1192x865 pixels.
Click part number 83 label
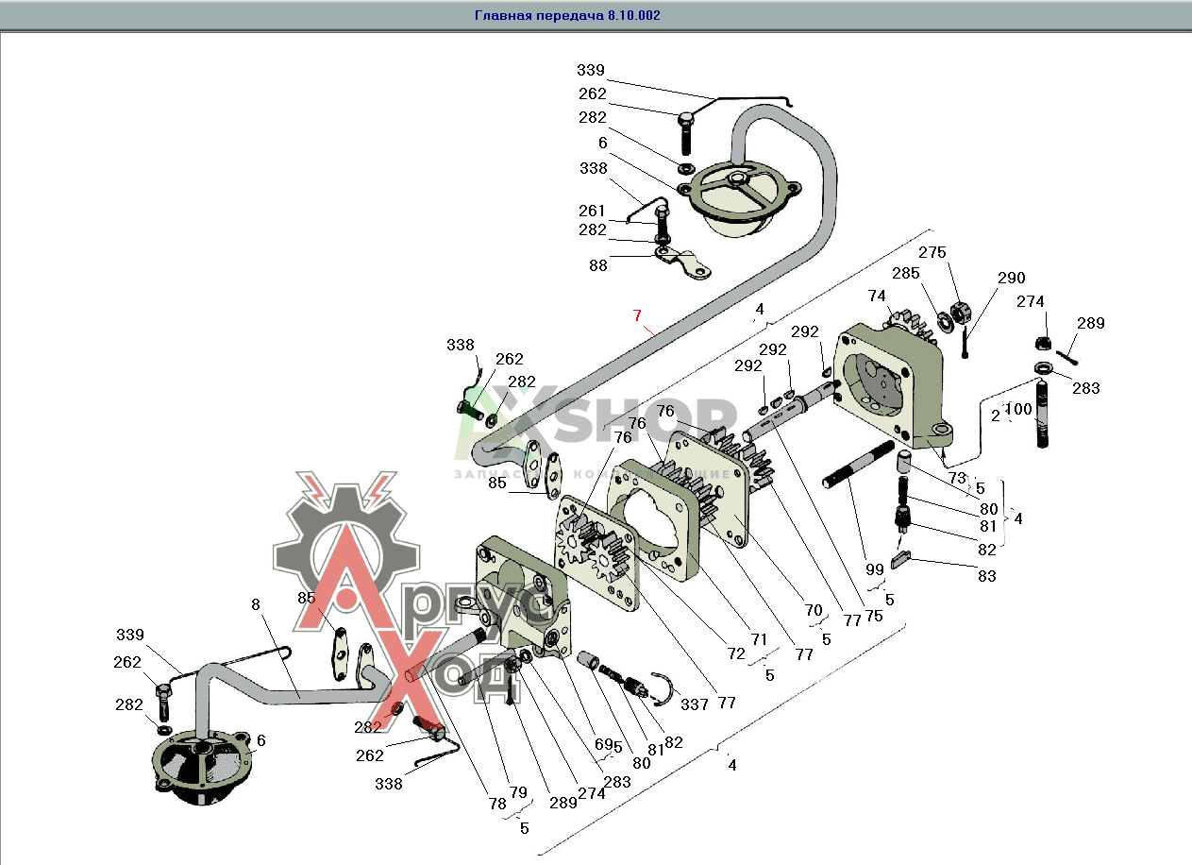coord(985,575)
